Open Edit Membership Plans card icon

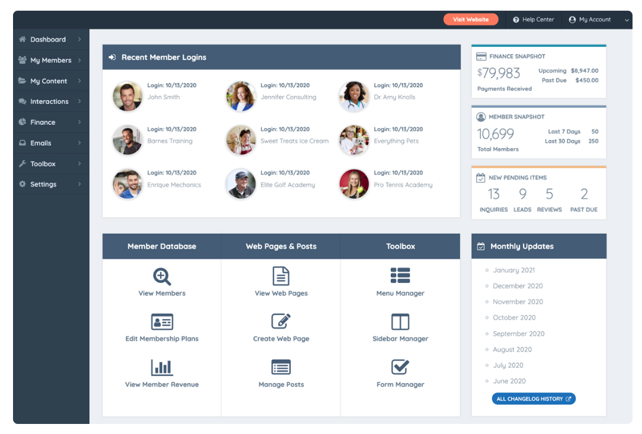click(x=162, y=322)
